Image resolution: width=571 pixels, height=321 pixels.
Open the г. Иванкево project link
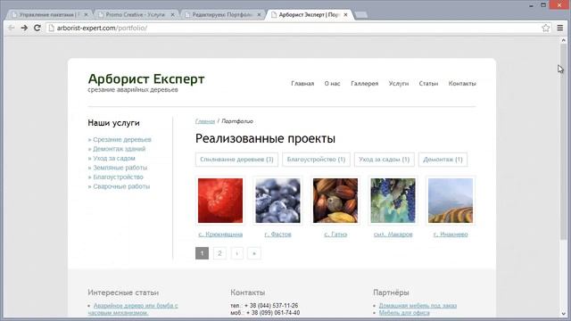point(451,235)
